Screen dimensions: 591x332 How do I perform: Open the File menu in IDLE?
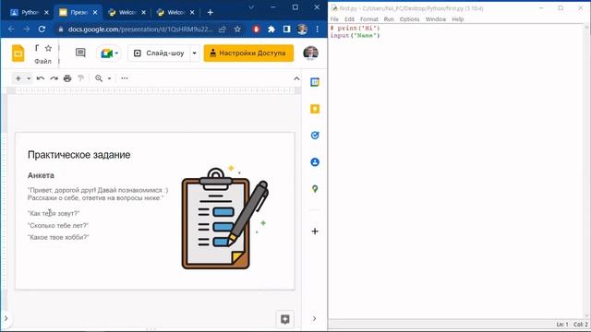(x=334, y=19)
